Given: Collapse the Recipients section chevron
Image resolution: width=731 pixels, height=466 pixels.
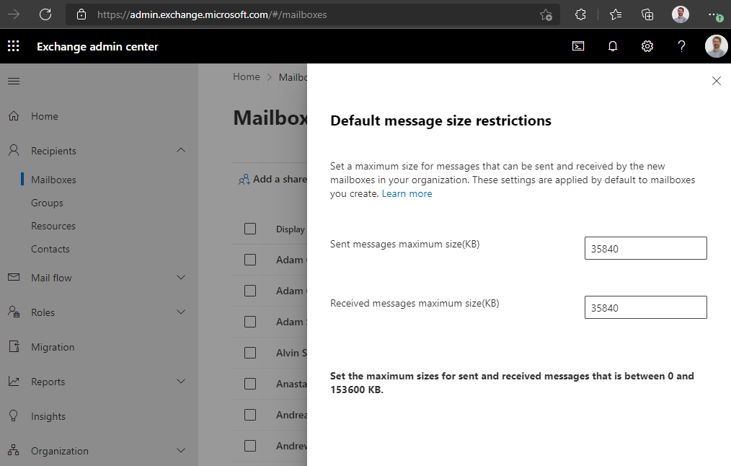Looking at the screenshot, I should point(181,151).
